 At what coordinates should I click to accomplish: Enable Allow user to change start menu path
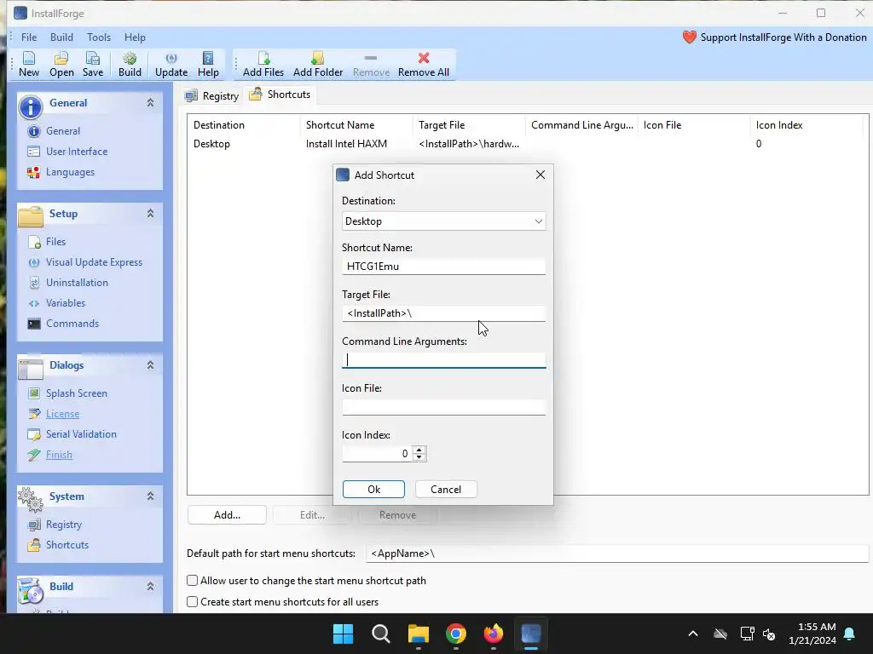click(192, 581)
